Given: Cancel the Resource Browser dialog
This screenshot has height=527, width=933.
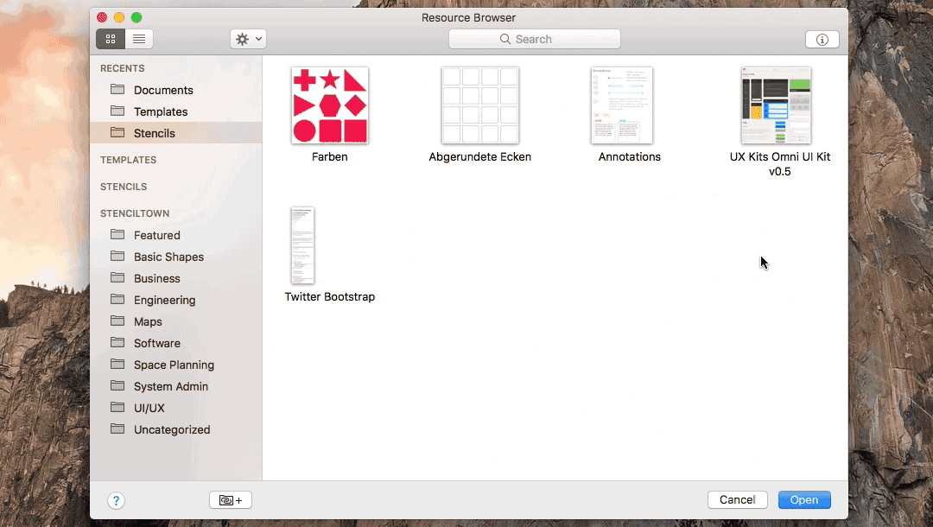Looking at the screenshot, I should (x=737, y=499).
